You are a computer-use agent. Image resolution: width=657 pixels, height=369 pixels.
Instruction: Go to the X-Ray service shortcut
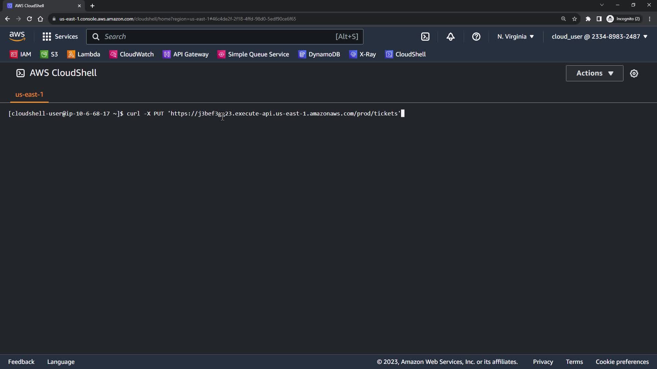[363, 54]
